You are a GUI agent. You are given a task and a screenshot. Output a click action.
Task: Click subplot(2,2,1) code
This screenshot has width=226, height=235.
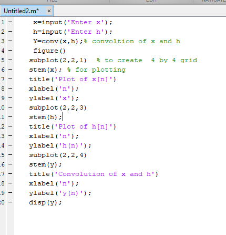(58, 61)
